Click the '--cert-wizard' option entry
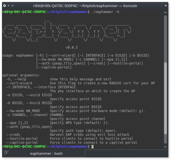 click(x=19, y=83)
